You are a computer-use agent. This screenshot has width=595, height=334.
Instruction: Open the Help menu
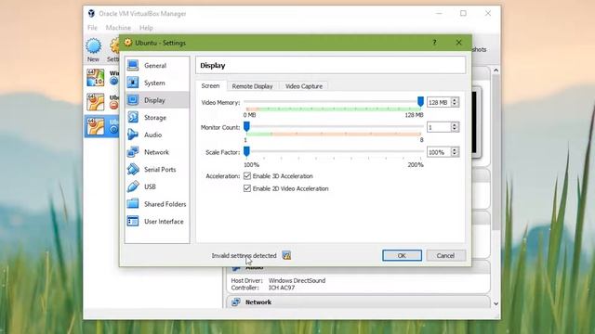pos(146,28)
